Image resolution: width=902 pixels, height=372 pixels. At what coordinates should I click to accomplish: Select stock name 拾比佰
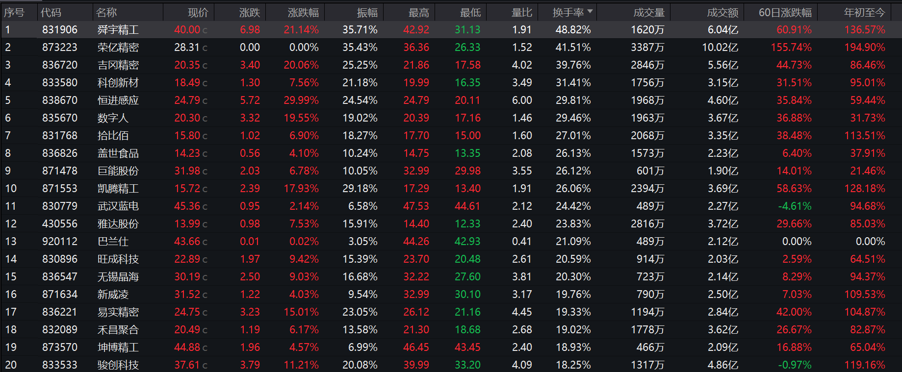pos(113,136)
